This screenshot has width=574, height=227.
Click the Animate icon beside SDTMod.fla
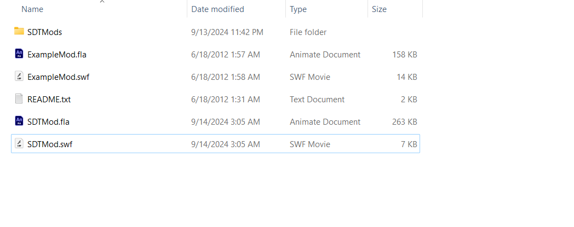pyautogui.click(x=19, y=121)
